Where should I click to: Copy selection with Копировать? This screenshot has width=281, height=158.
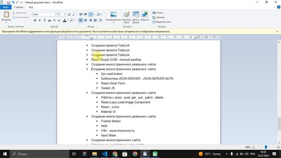[21, 18]
